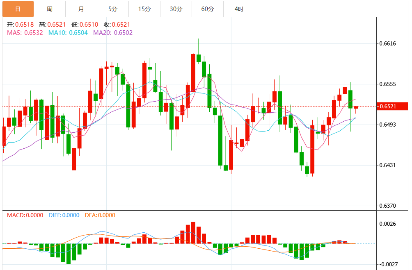The height and width of the screenshot is (270, 412).
Task: Click the 0.6616 price axis label
Action: click(x=387, y=43)
